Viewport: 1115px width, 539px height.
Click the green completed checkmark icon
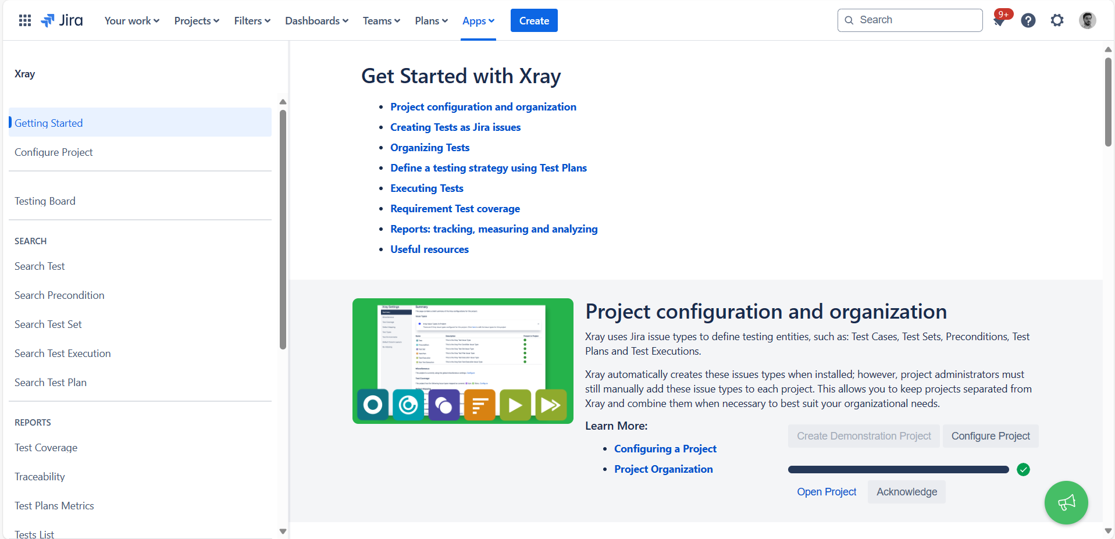1023,470
